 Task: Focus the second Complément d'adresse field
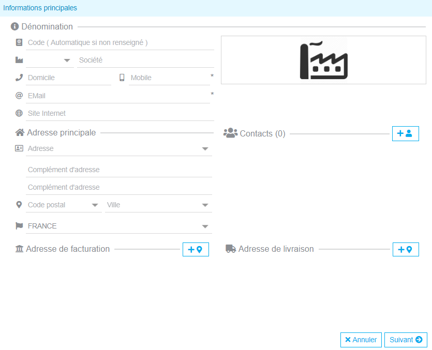[119, 188]
